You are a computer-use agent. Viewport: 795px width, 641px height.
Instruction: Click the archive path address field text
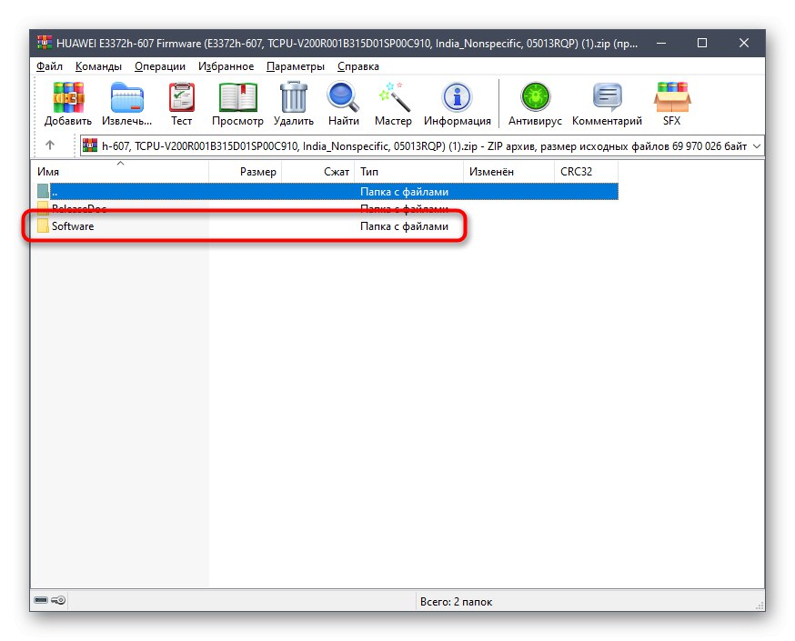pyautogui.click(x=424, y=146)
